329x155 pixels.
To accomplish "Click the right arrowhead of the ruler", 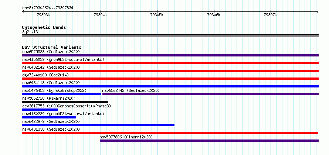I will click(x=318, y=11).
